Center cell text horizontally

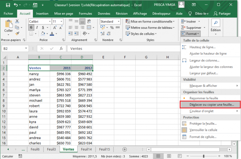[x=76, y=27]
